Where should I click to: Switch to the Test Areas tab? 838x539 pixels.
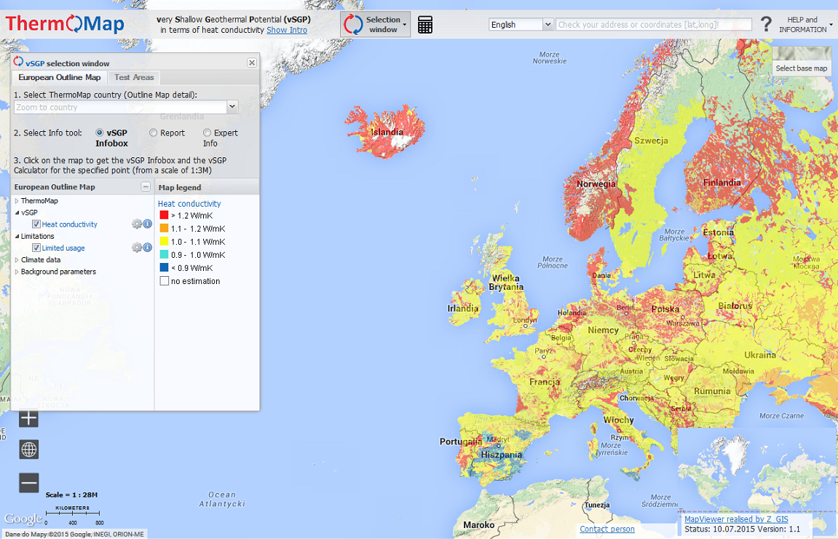coord(134,77)
